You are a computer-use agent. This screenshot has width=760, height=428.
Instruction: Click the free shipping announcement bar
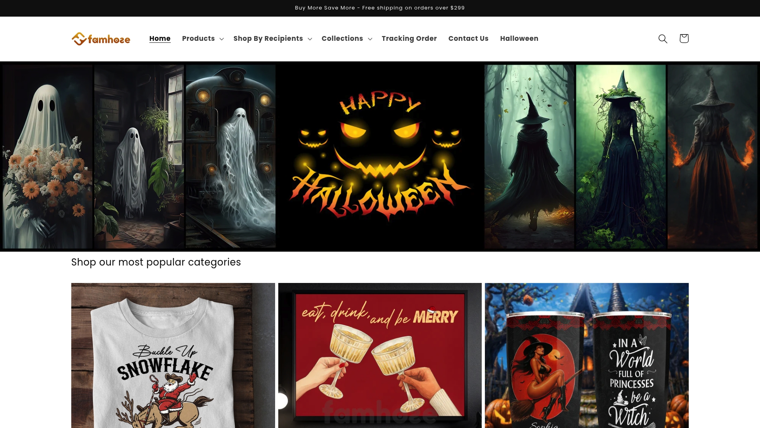[x=380, y=8]
